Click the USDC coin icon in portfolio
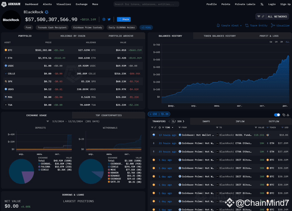This screenshot has width=292, height=211. coord(6,66)
